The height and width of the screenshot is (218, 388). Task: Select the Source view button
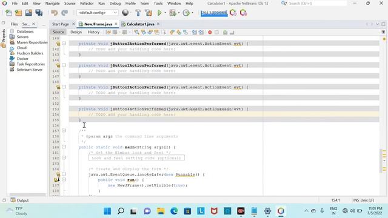58,32
